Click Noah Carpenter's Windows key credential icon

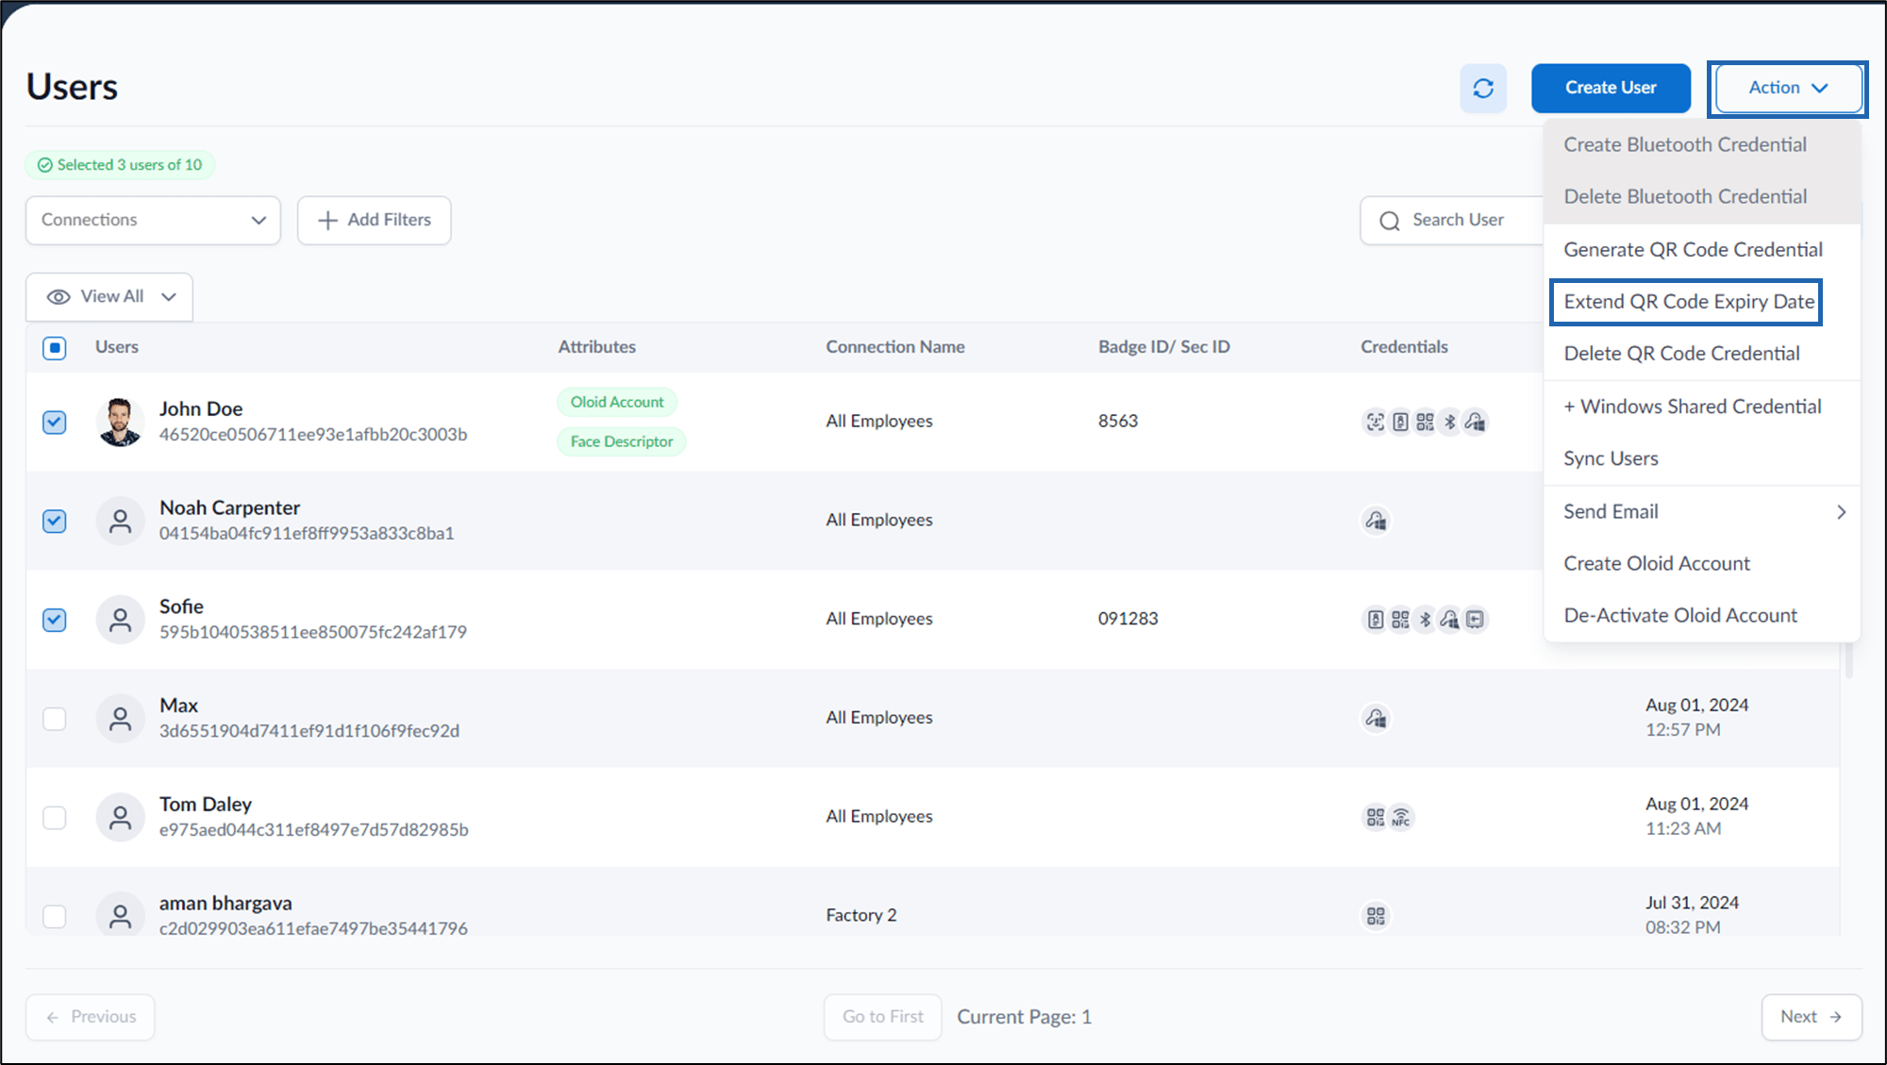pyautogui.click(x=1377, y=521)
